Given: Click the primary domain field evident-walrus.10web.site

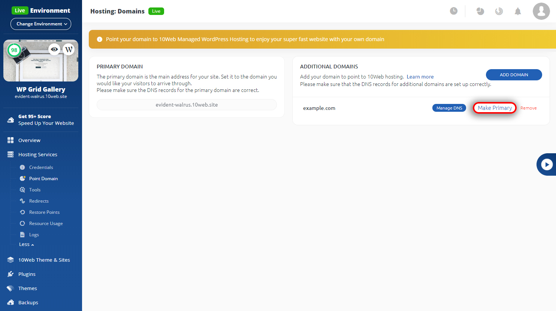Looking at the screenshot, I should [x=187, y=105].
